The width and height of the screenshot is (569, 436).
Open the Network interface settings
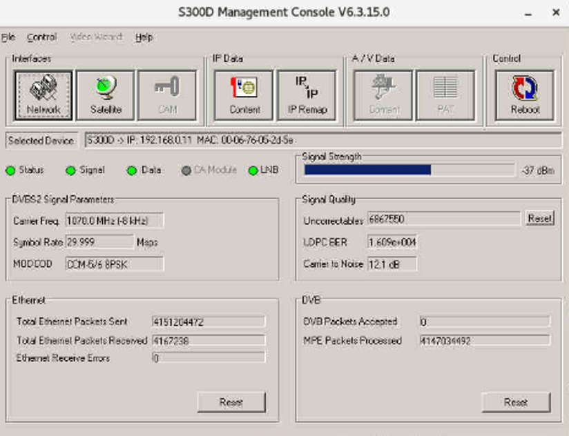click(44, 95)
